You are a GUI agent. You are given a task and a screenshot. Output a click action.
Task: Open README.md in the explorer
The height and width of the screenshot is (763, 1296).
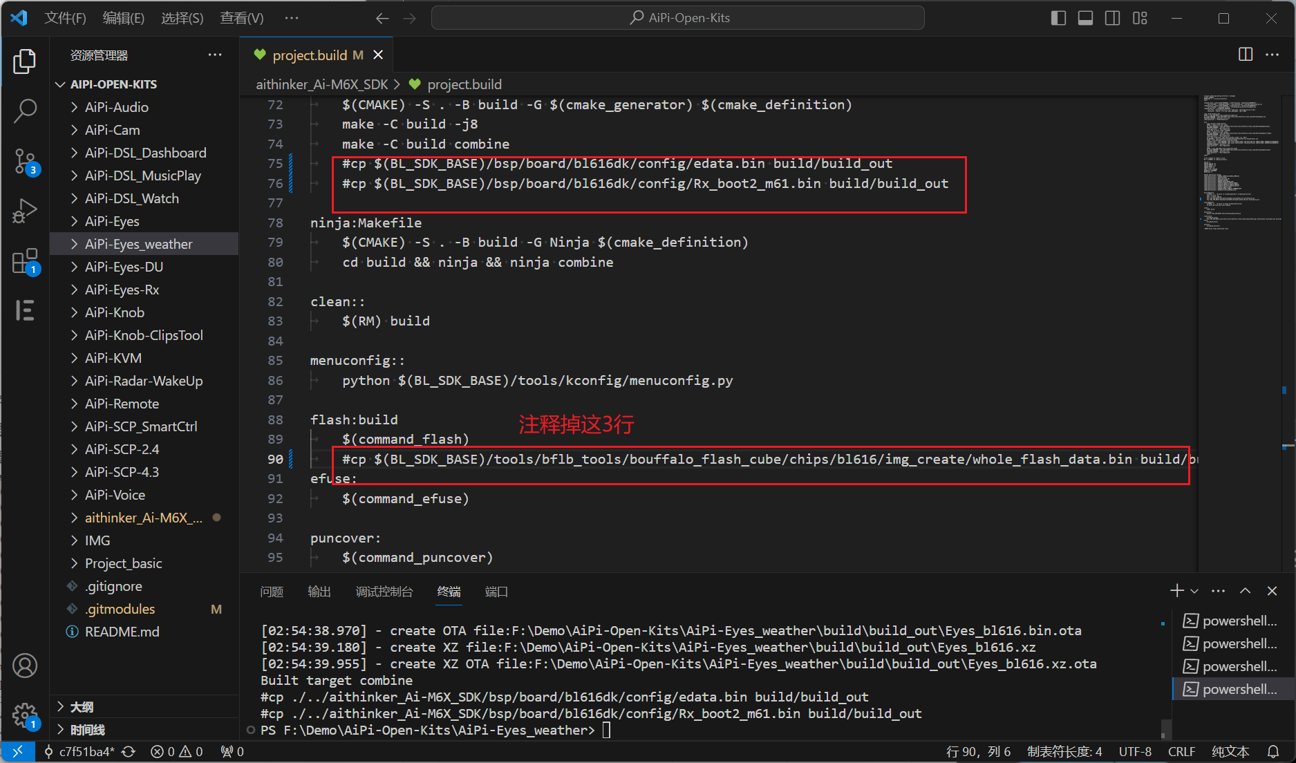pyautogui.click(x=144, y=632)
